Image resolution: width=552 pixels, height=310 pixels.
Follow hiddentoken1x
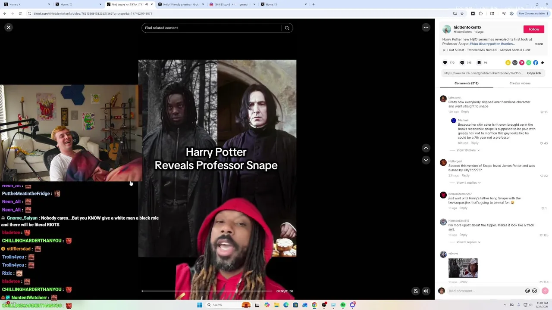[534, 29]
